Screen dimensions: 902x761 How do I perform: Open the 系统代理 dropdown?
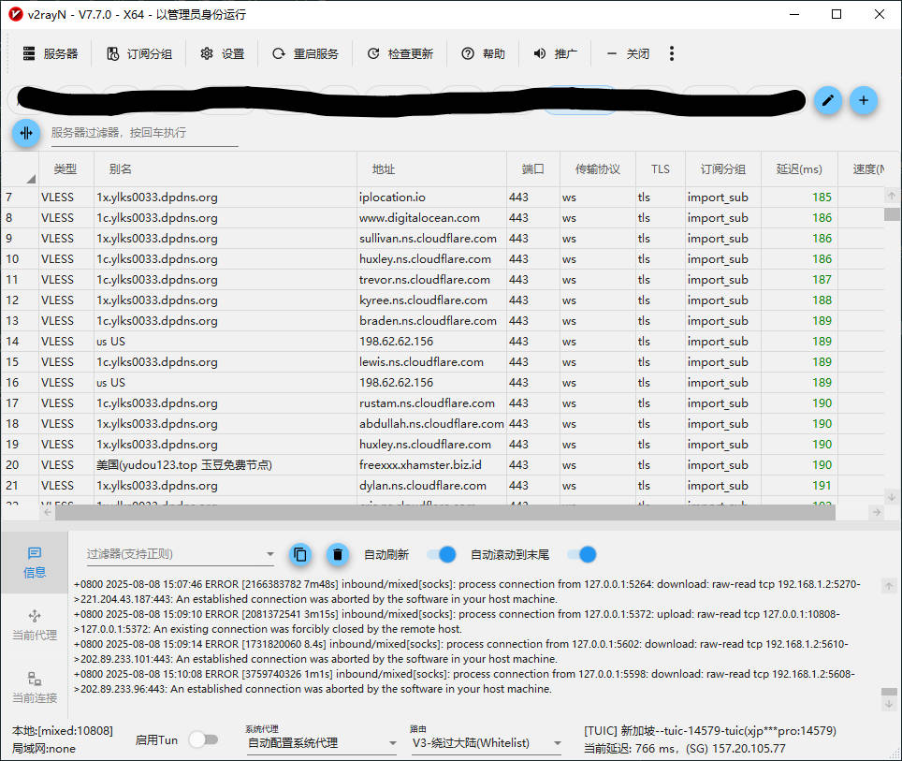321,742
